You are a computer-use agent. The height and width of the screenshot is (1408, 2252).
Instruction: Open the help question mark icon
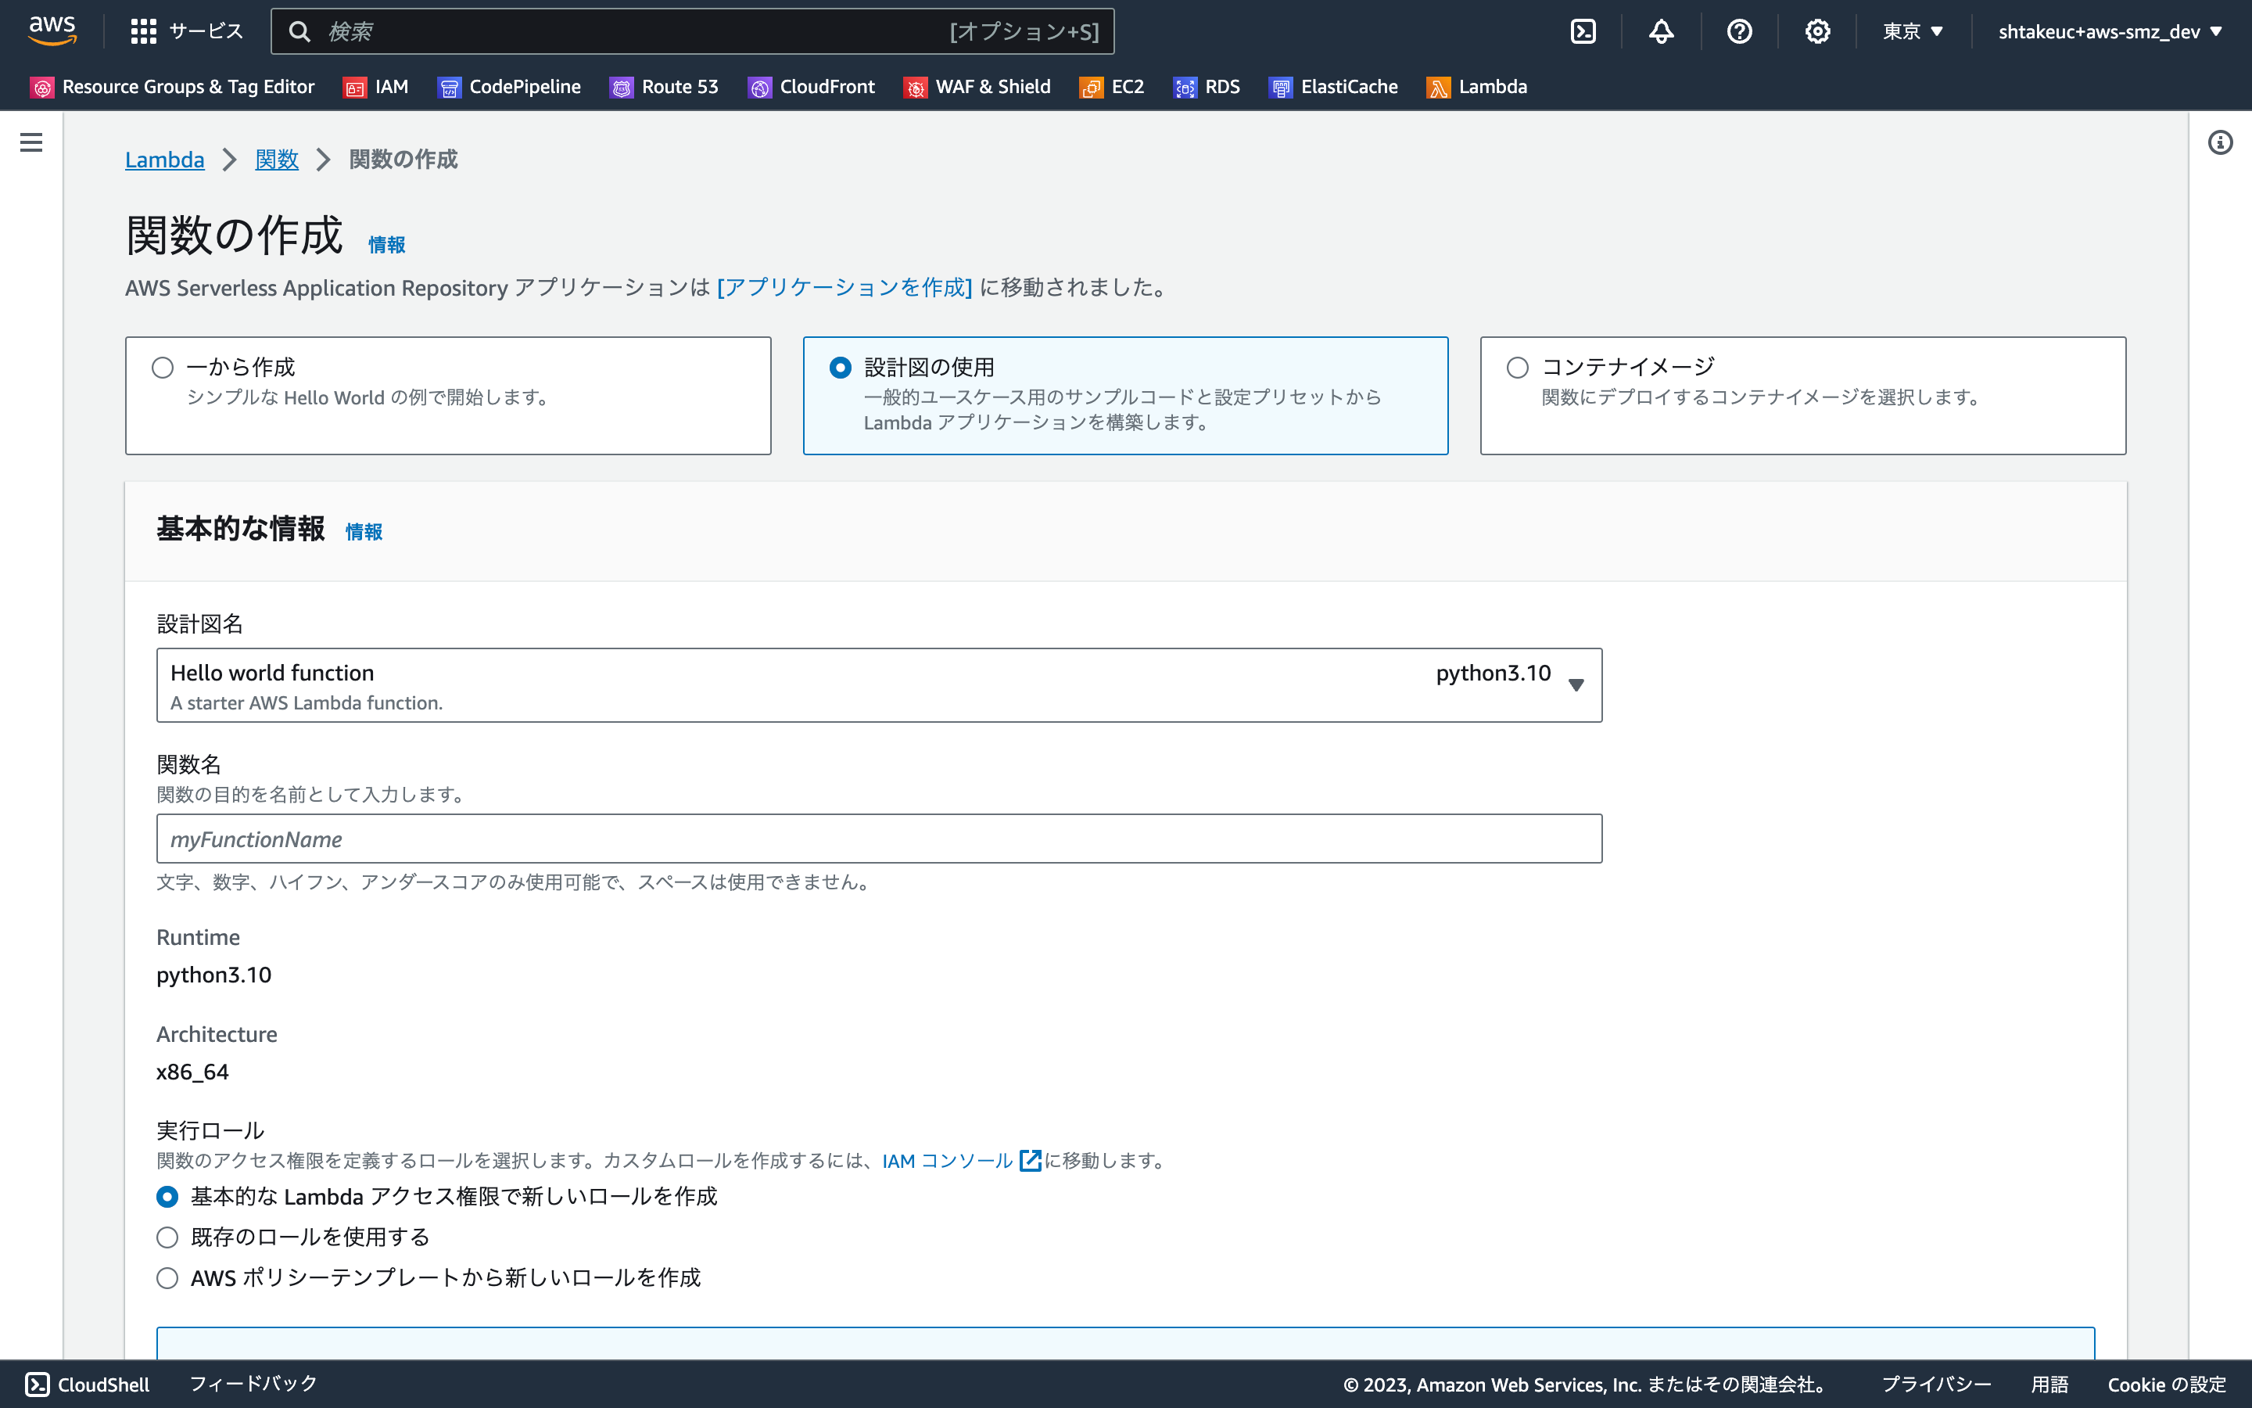pyautogui.click(x=1739, y=31)
